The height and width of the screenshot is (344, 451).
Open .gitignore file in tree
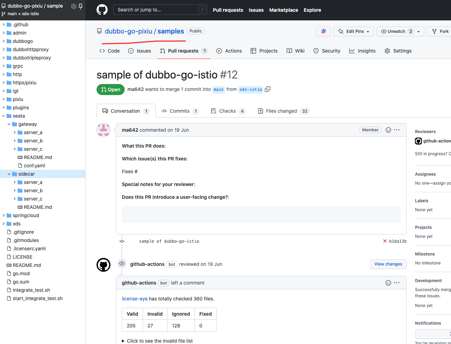[23, 232]
